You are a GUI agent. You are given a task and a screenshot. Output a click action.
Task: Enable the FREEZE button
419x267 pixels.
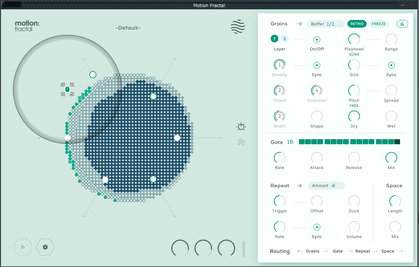pyautogui.click(x=379, y=24)
